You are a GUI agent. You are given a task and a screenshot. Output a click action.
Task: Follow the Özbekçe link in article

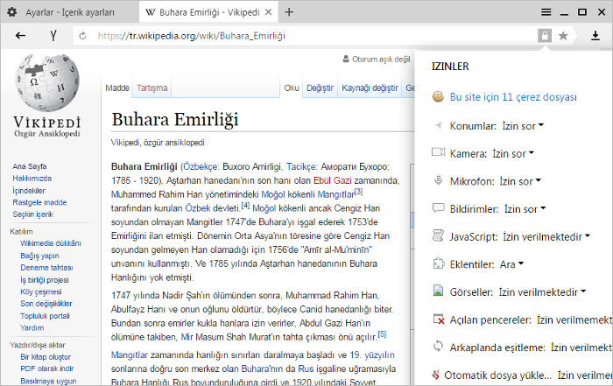[x=201, y=167]
